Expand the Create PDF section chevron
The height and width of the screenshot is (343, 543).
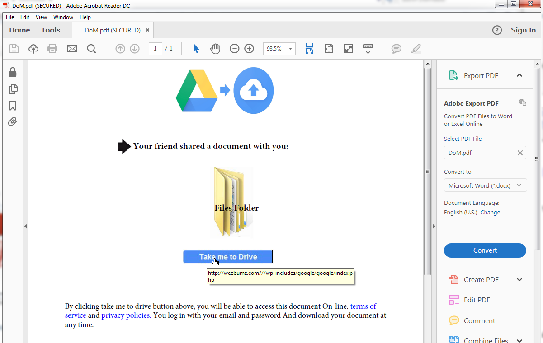point(519,280)
